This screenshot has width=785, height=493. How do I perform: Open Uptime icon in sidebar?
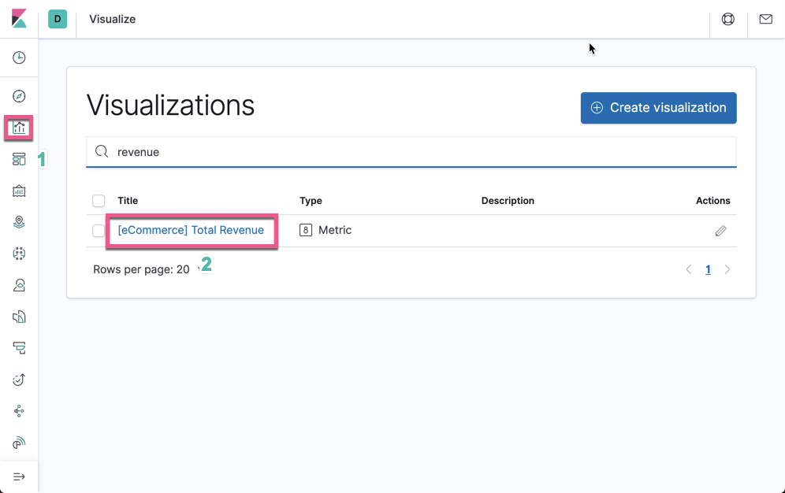[19, 380]
